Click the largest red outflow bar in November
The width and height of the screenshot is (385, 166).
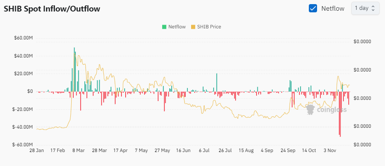pyautogui.click(x=340, y=114)
